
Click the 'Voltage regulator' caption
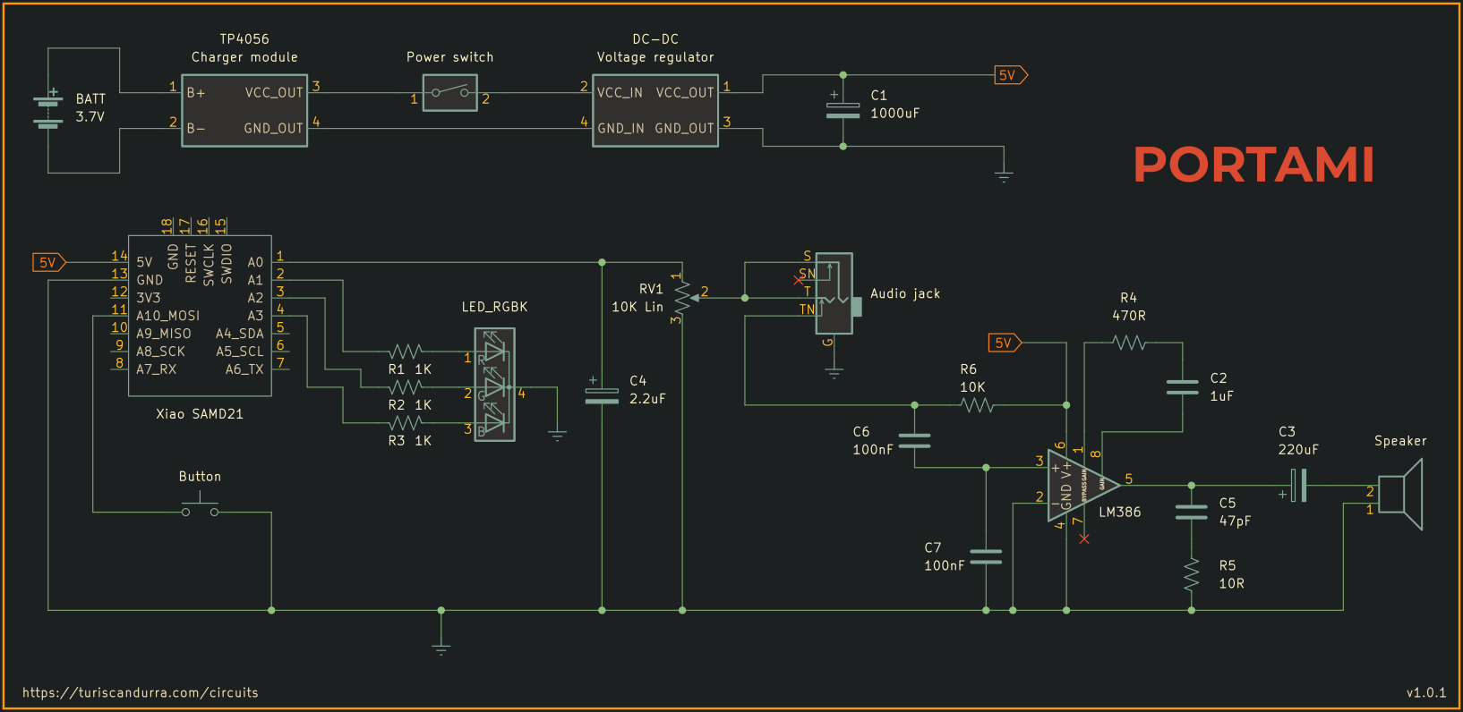tap(655, 57)
